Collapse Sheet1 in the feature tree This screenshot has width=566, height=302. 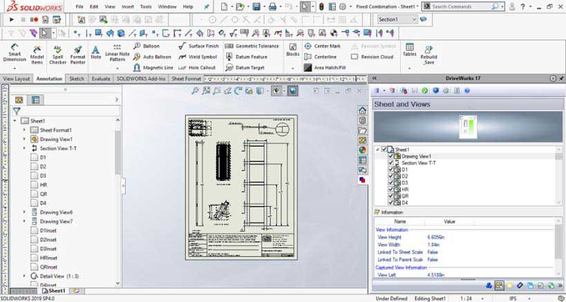click(15, 121)
